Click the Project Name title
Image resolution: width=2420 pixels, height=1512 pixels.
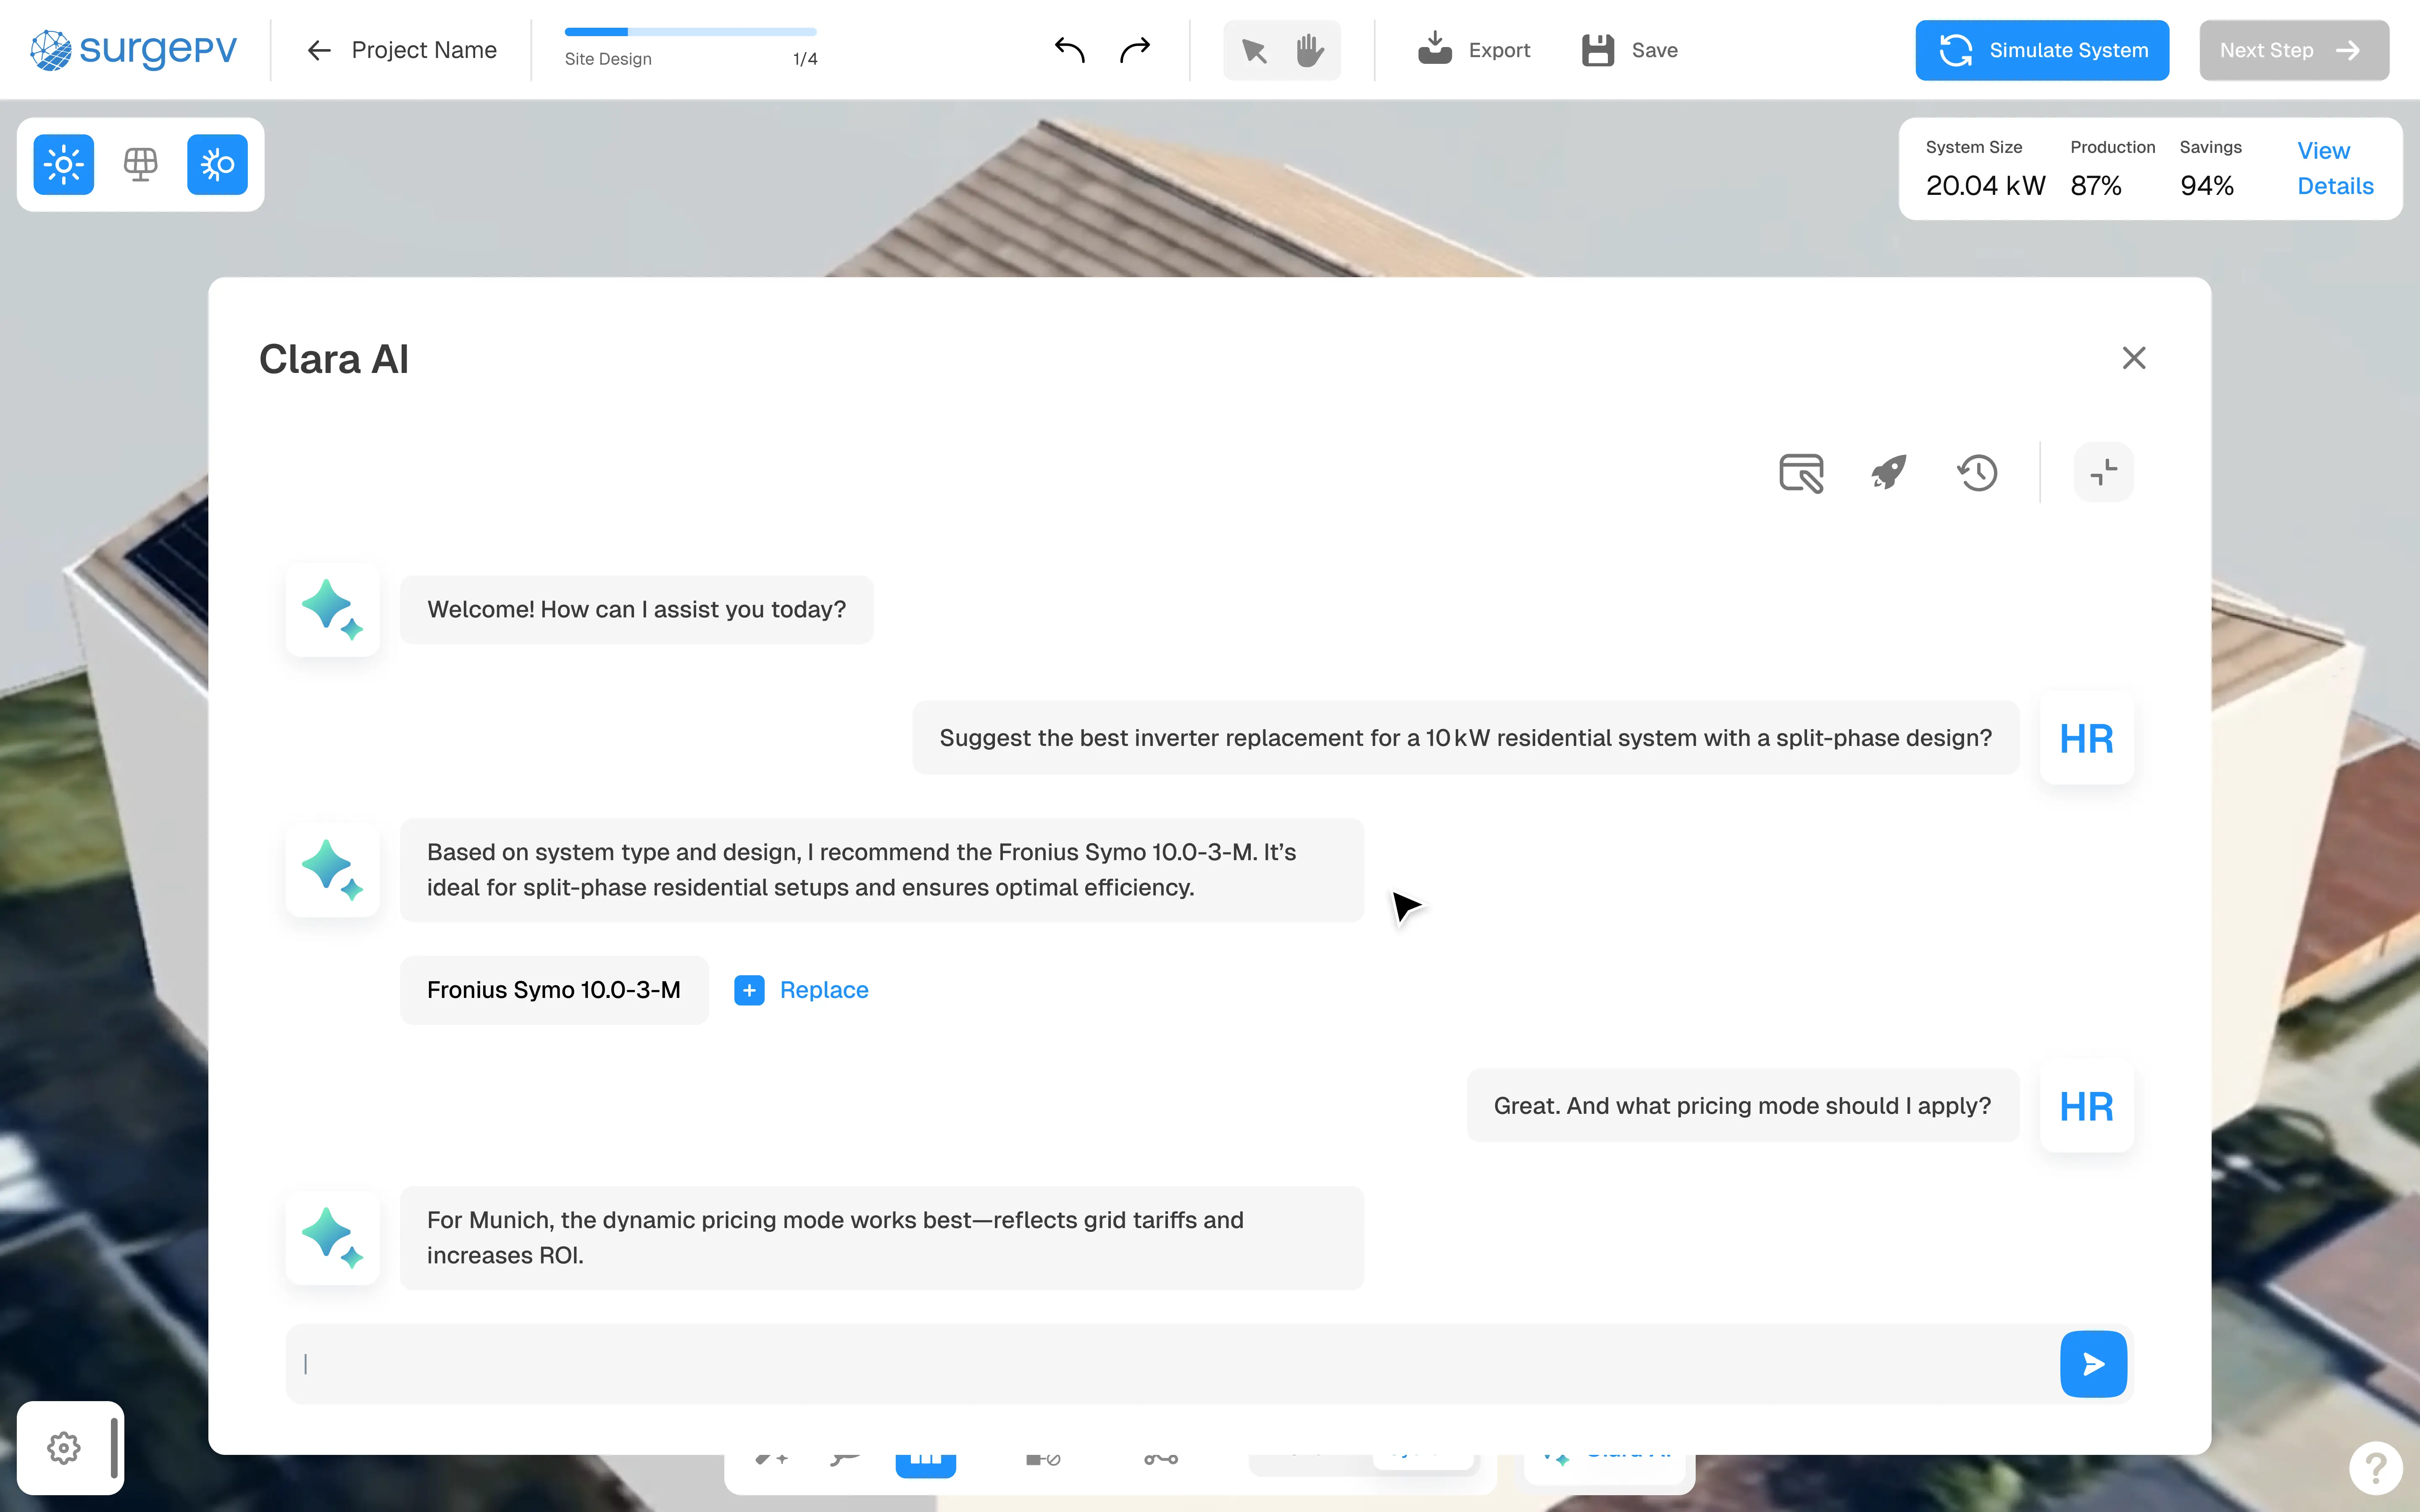[x=424, y=50]
